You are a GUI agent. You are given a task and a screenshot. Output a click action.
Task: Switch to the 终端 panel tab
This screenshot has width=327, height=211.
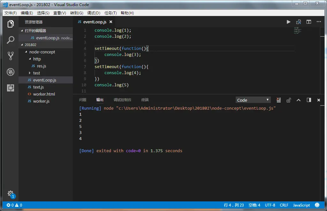[x=145, y=100]
